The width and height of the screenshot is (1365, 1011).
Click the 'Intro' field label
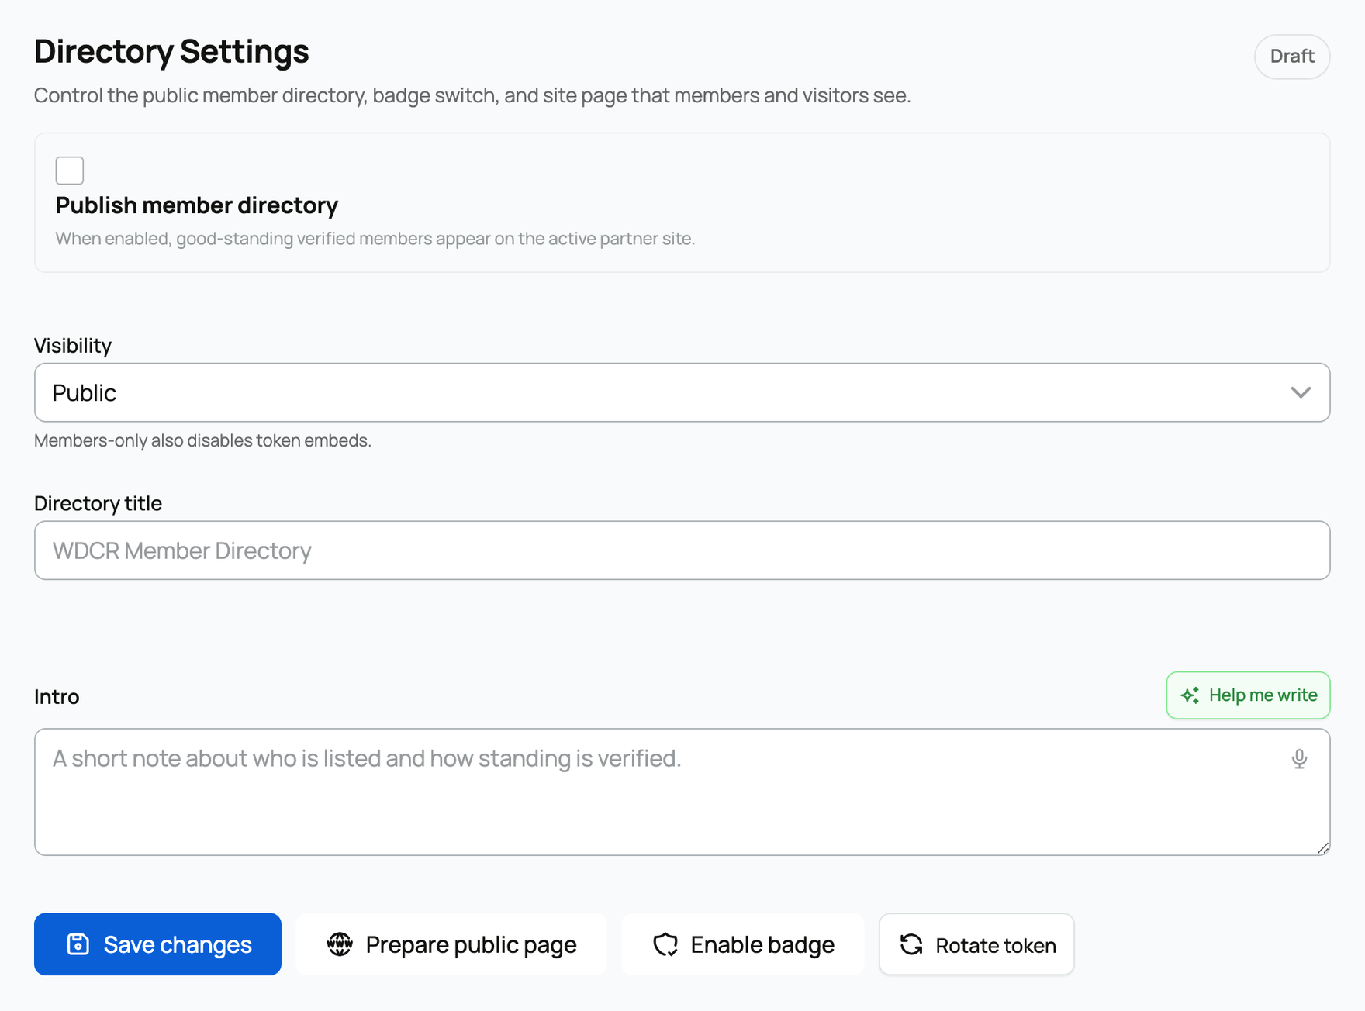(57, 696)
